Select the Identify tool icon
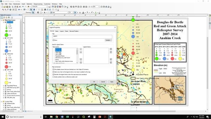 point(34,10)
